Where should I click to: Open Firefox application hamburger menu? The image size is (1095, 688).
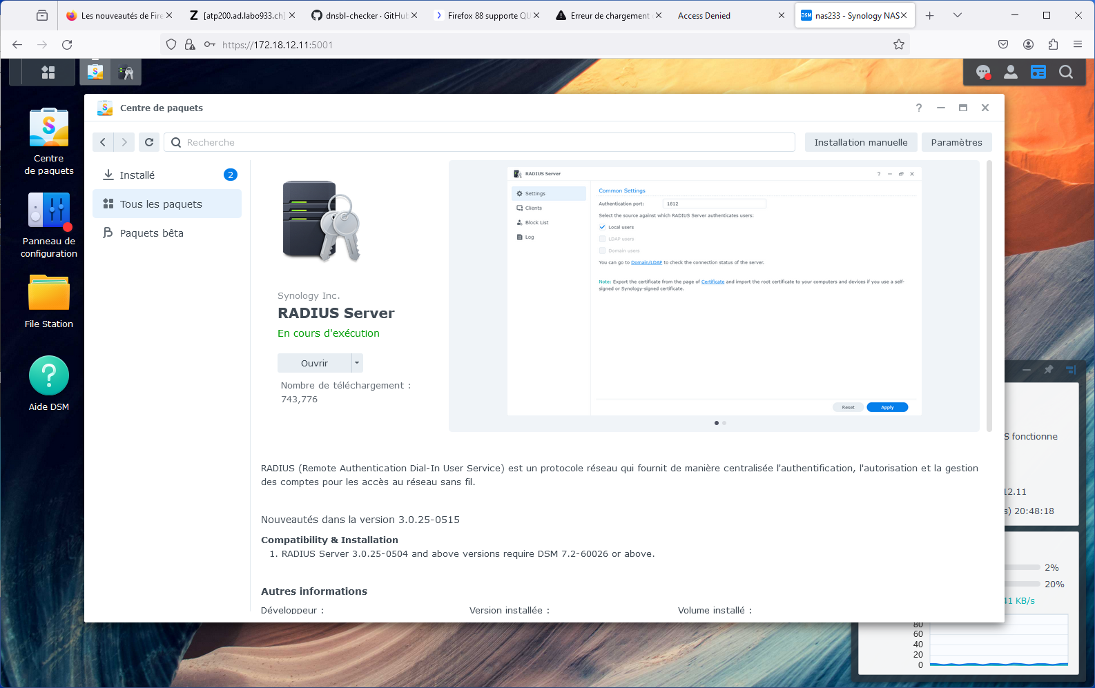pos(1078,45)
